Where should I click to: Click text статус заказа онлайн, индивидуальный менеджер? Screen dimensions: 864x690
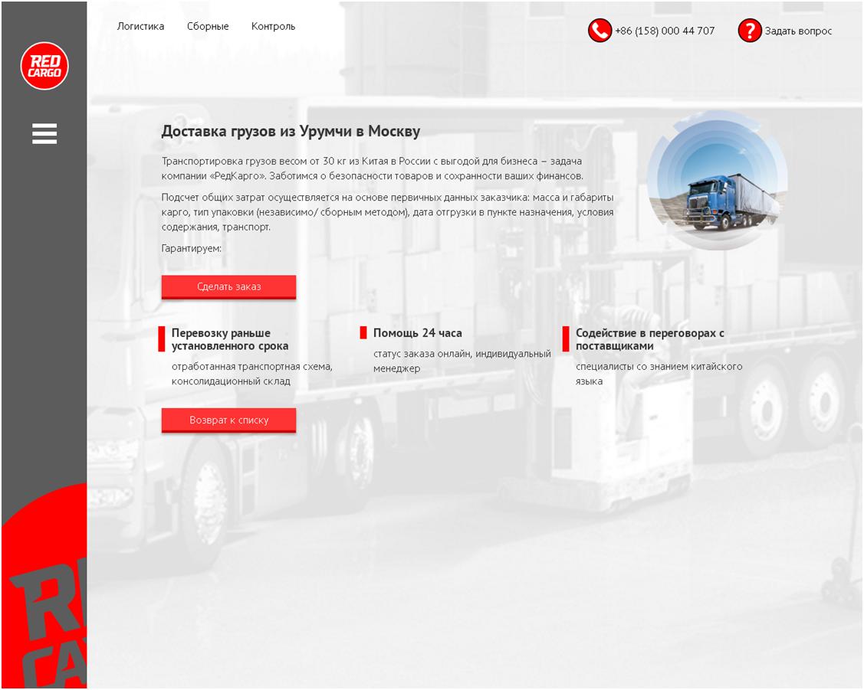[462, 361]
